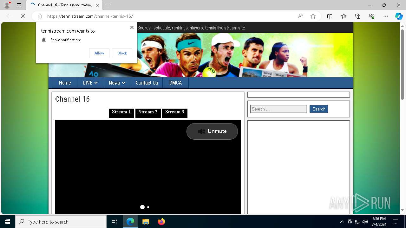Viewport: 406px width, 228px height.
Task: Open the Copilot sidebar icon
Action: 399,16
